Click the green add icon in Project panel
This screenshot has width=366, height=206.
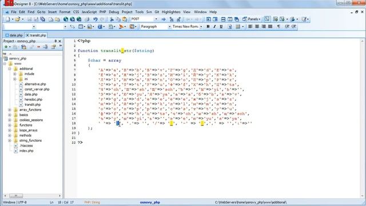point(6,47)
